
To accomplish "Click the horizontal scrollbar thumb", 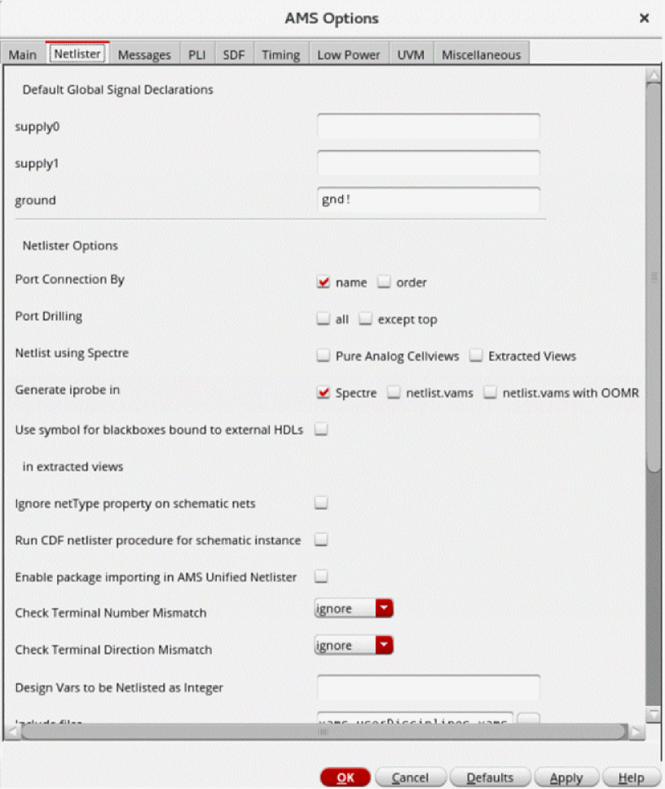I will coord(324,732).
